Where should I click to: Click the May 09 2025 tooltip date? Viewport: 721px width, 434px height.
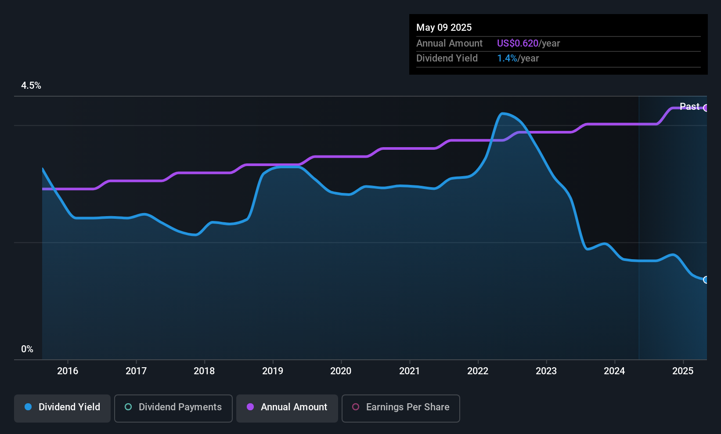tap(444, 28)
